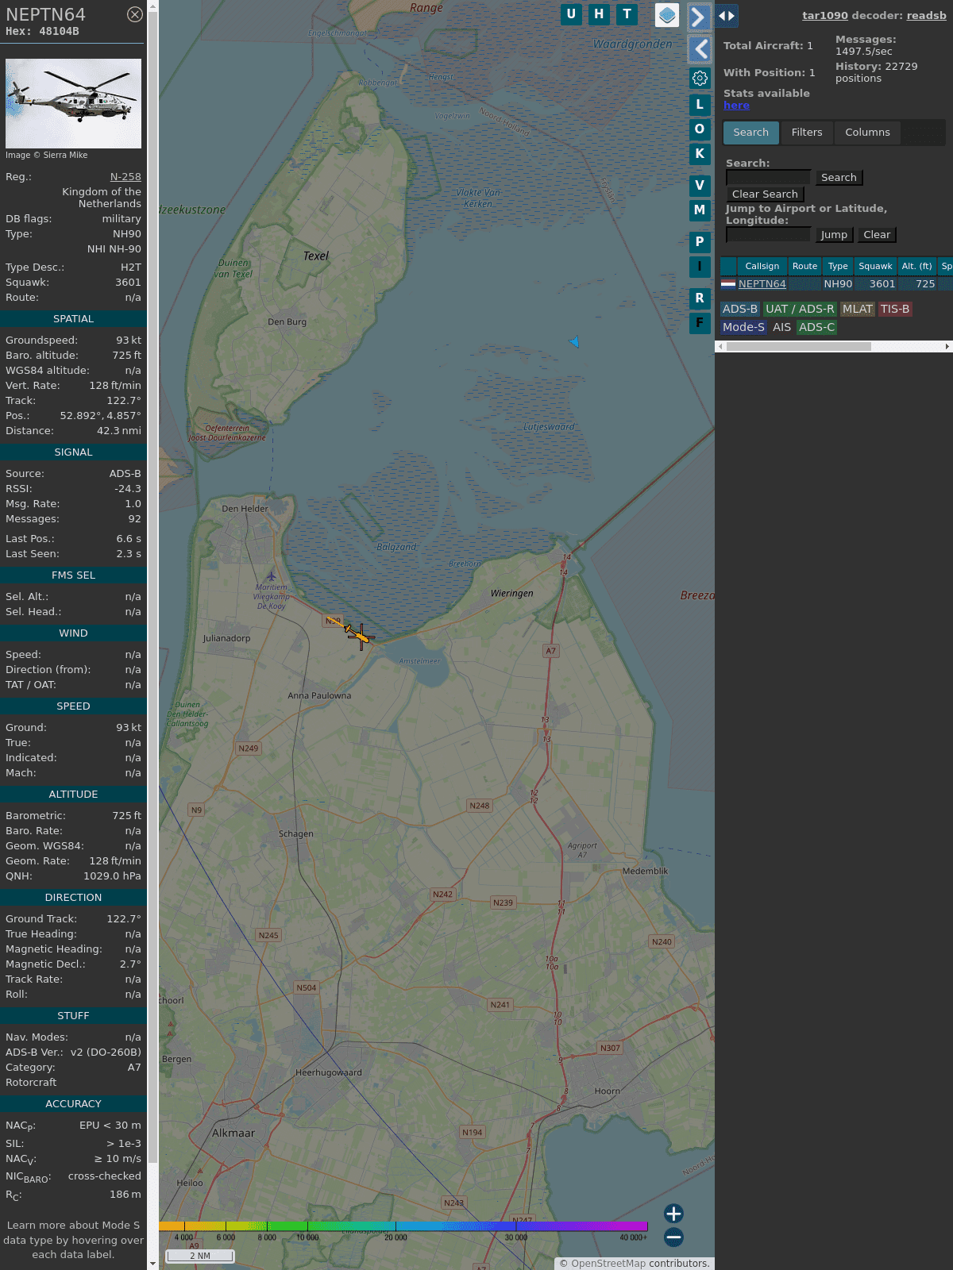This screenshot has width=953, height=1270.
Task: Open the N-258 registration link
Action: tap(125, 177)
